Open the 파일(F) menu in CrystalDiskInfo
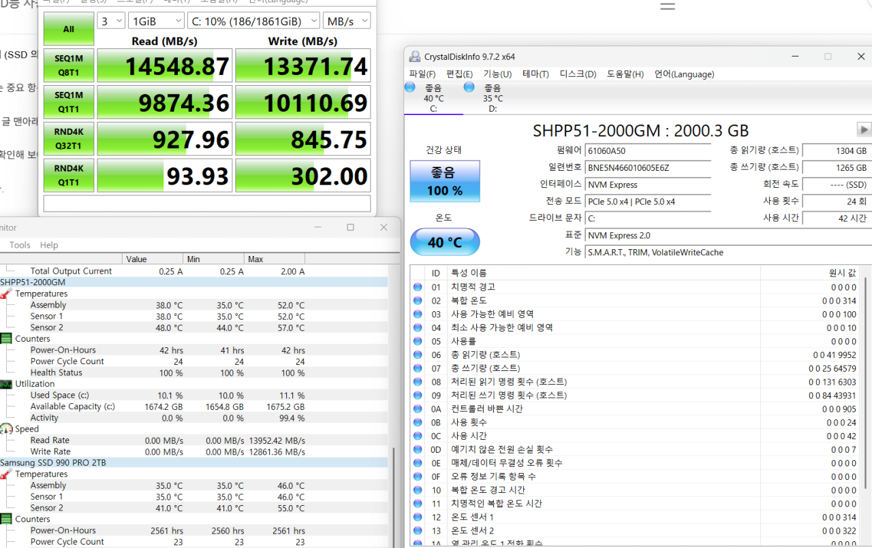This screenshot has width=872, height=548. [x=422, y=74]
